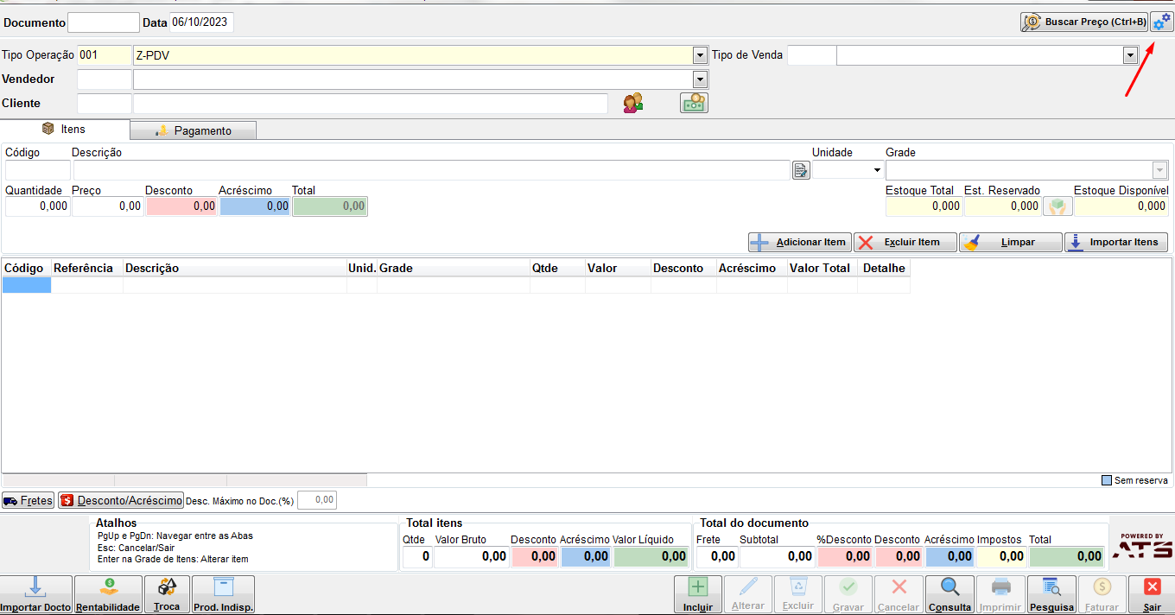
Task: Open the description notepad icon
Action: click(801, 170)
